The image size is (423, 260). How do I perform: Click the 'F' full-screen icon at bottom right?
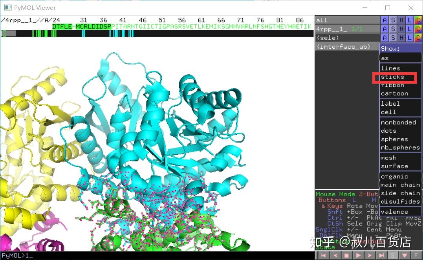416,255
